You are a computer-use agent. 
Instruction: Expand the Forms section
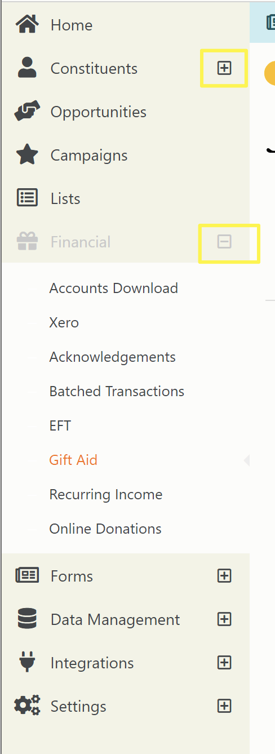[224, 575]
